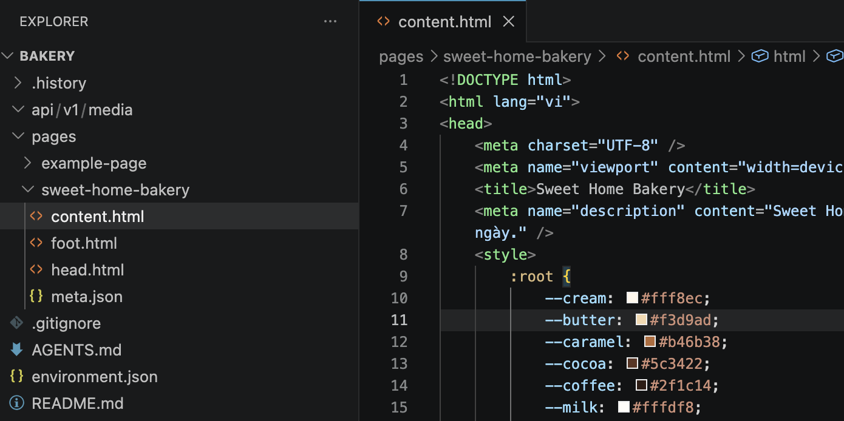844x421 pixels.
Task: Select 'pages' in the breadcrumb
Action: coord(401,56)
